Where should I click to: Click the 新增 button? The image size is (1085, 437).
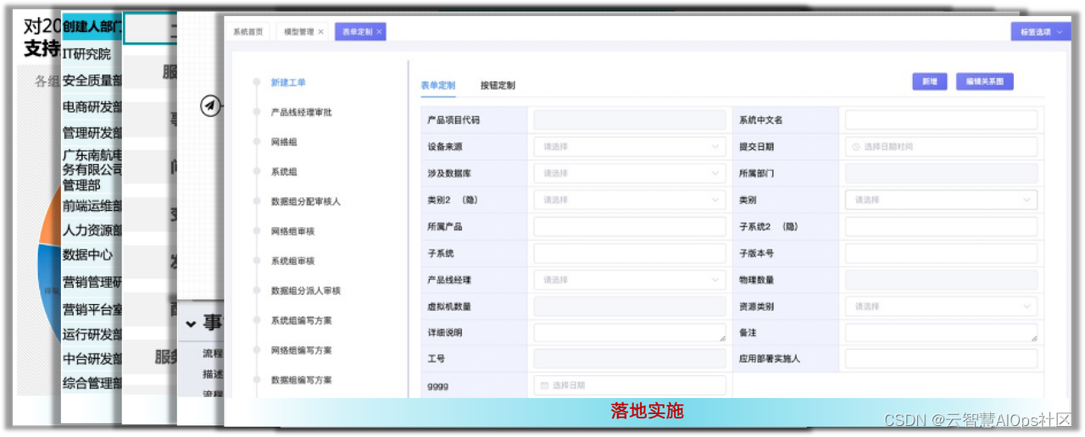(930, 82)
